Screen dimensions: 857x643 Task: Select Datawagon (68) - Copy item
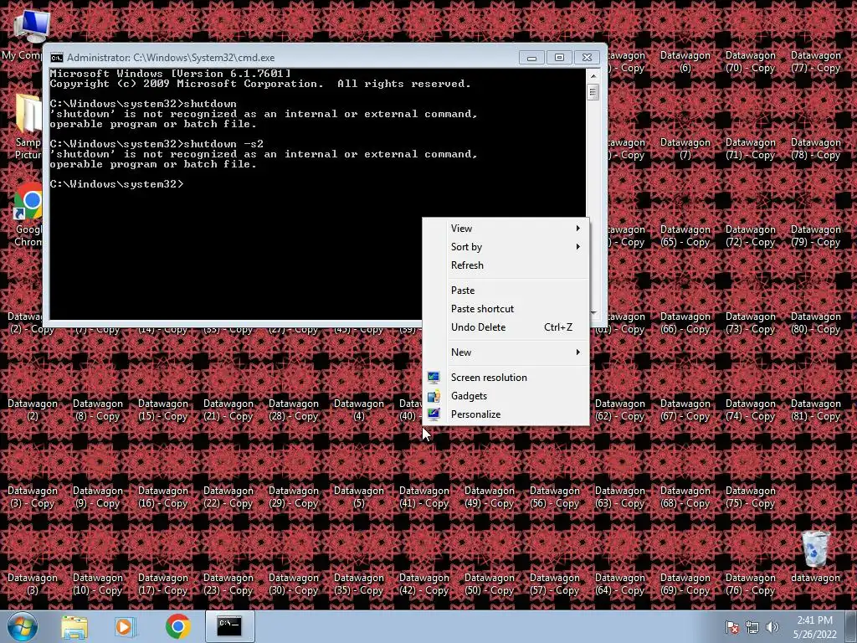685,496
